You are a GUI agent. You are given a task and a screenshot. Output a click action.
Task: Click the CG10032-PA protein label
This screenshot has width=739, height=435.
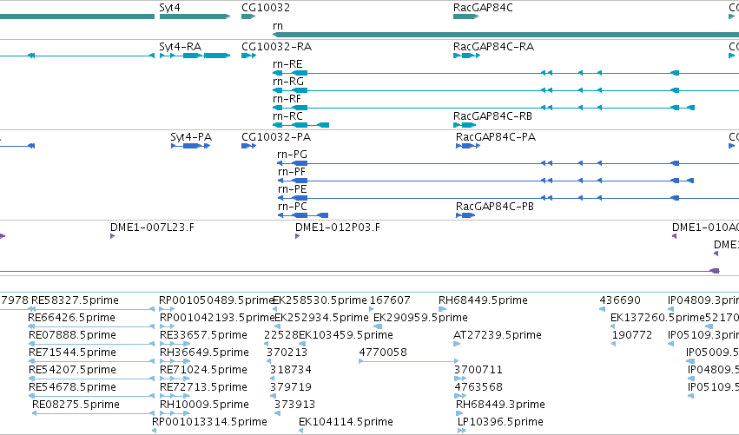coord(276,137)
